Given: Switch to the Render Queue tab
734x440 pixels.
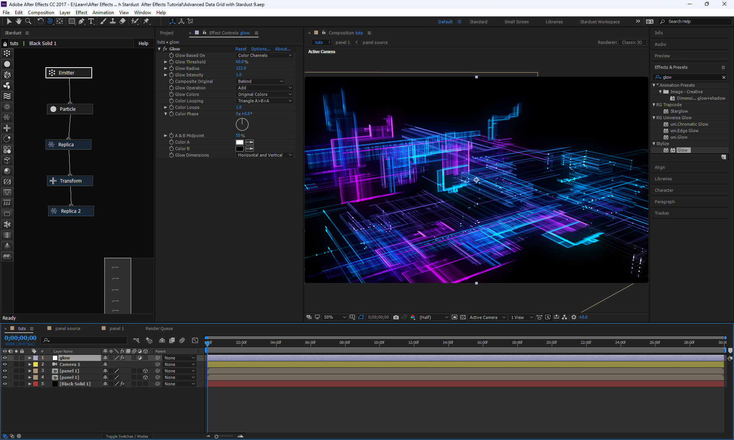Looking at the screenshot, I should pos(159,328).
